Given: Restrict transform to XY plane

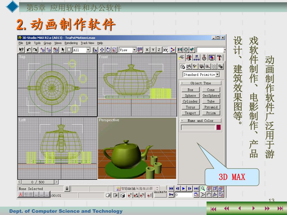Looking at the screenshot, I should click(165, 50).
